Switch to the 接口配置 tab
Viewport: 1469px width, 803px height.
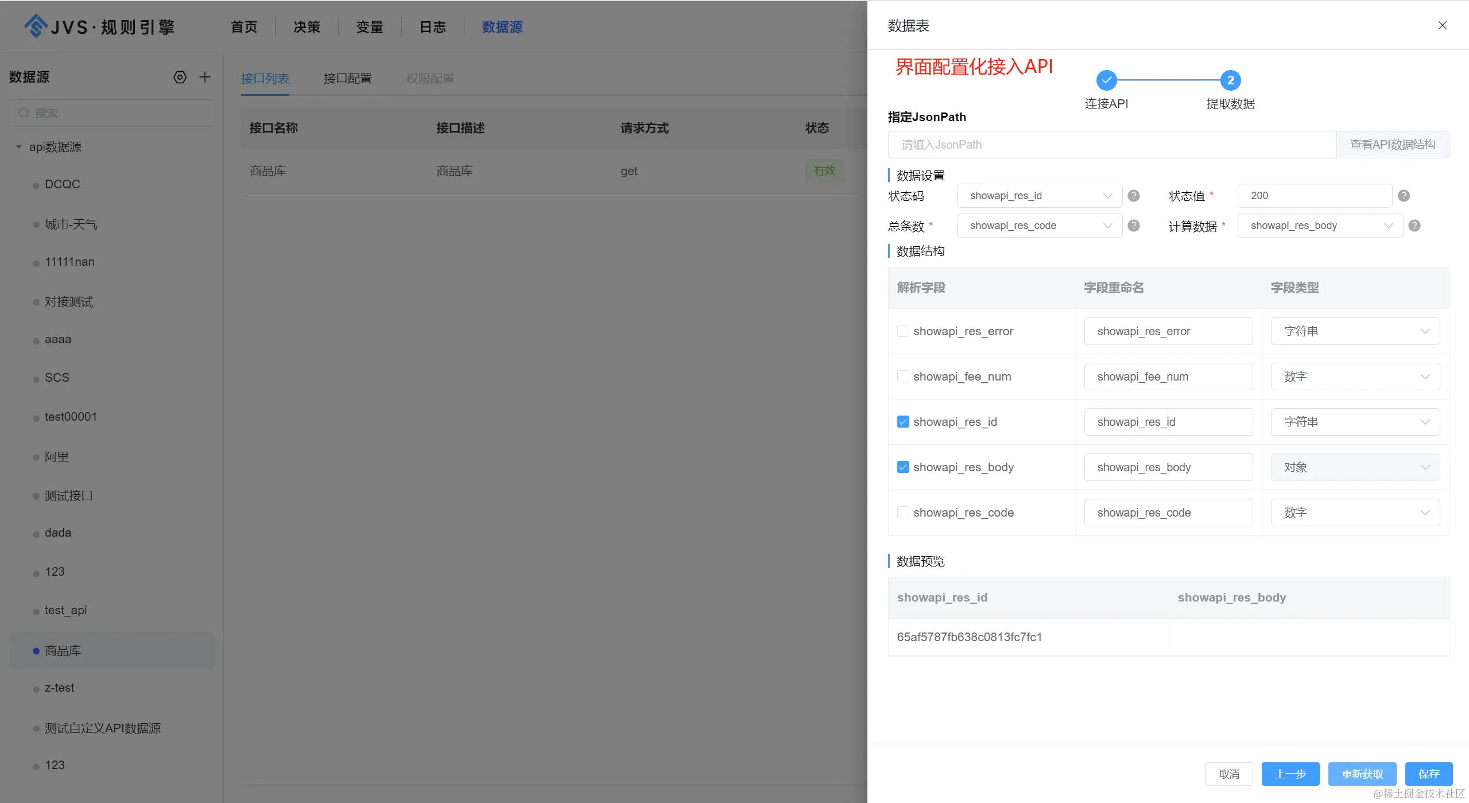point(347,79)
